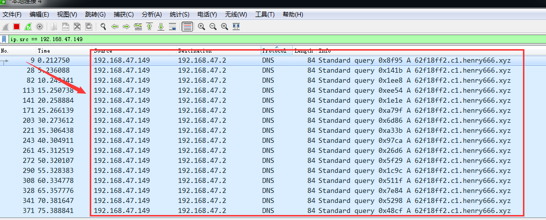The image size is (546, 220).
Task: Find a packet with magnifier icon
Action: pyautogui.click(x=103, y=27)
